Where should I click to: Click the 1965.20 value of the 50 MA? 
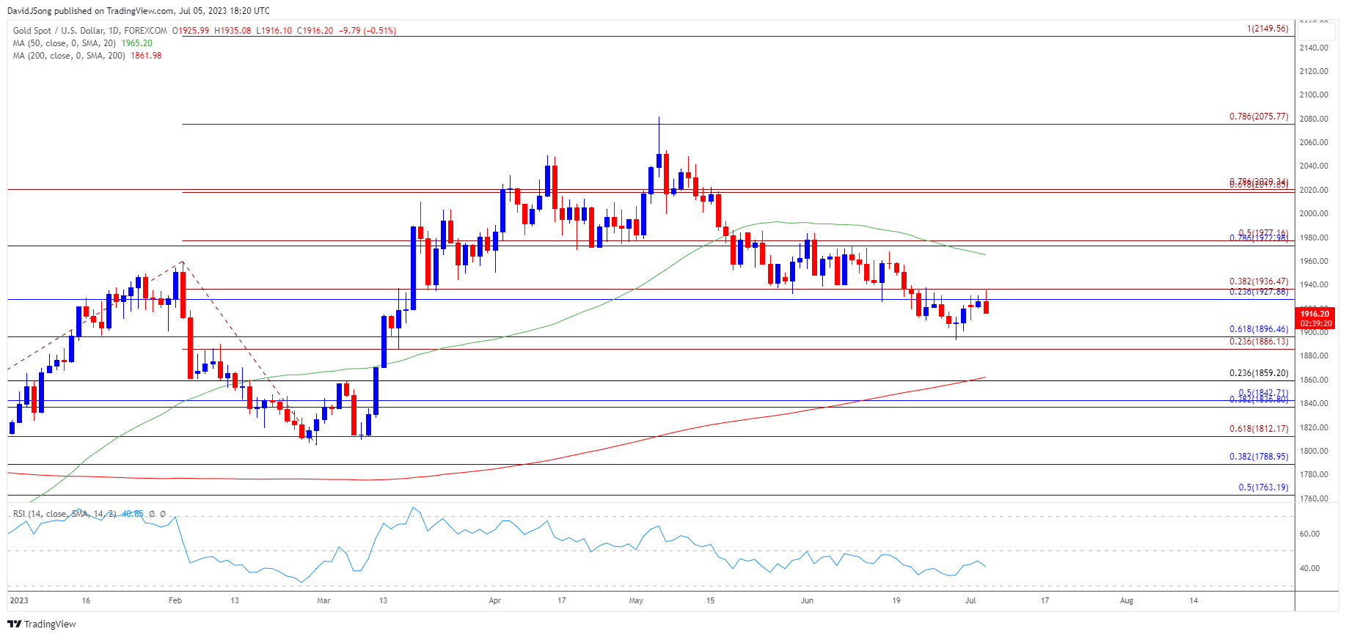point(137,43)
